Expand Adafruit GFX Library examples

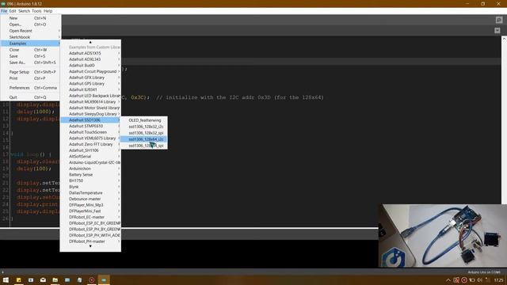click(x=90, y=78)
